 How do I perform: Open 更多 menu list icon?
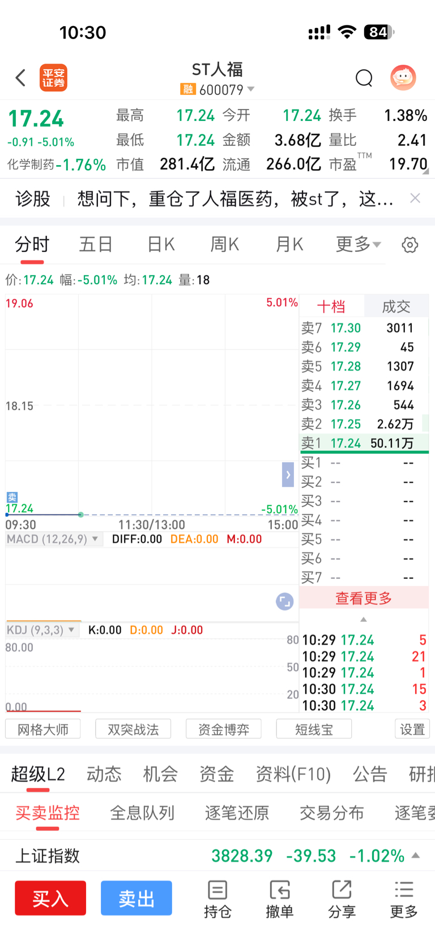(x=404, y=899)
